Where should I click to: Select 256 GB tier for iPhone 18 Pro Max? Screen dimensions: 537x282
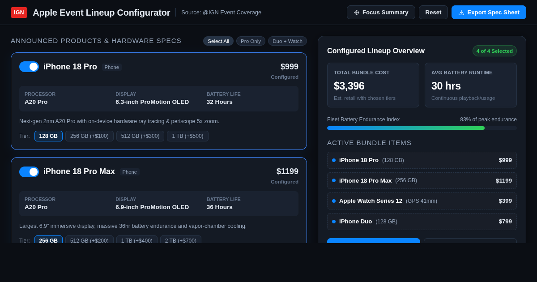tap(48, 240)
